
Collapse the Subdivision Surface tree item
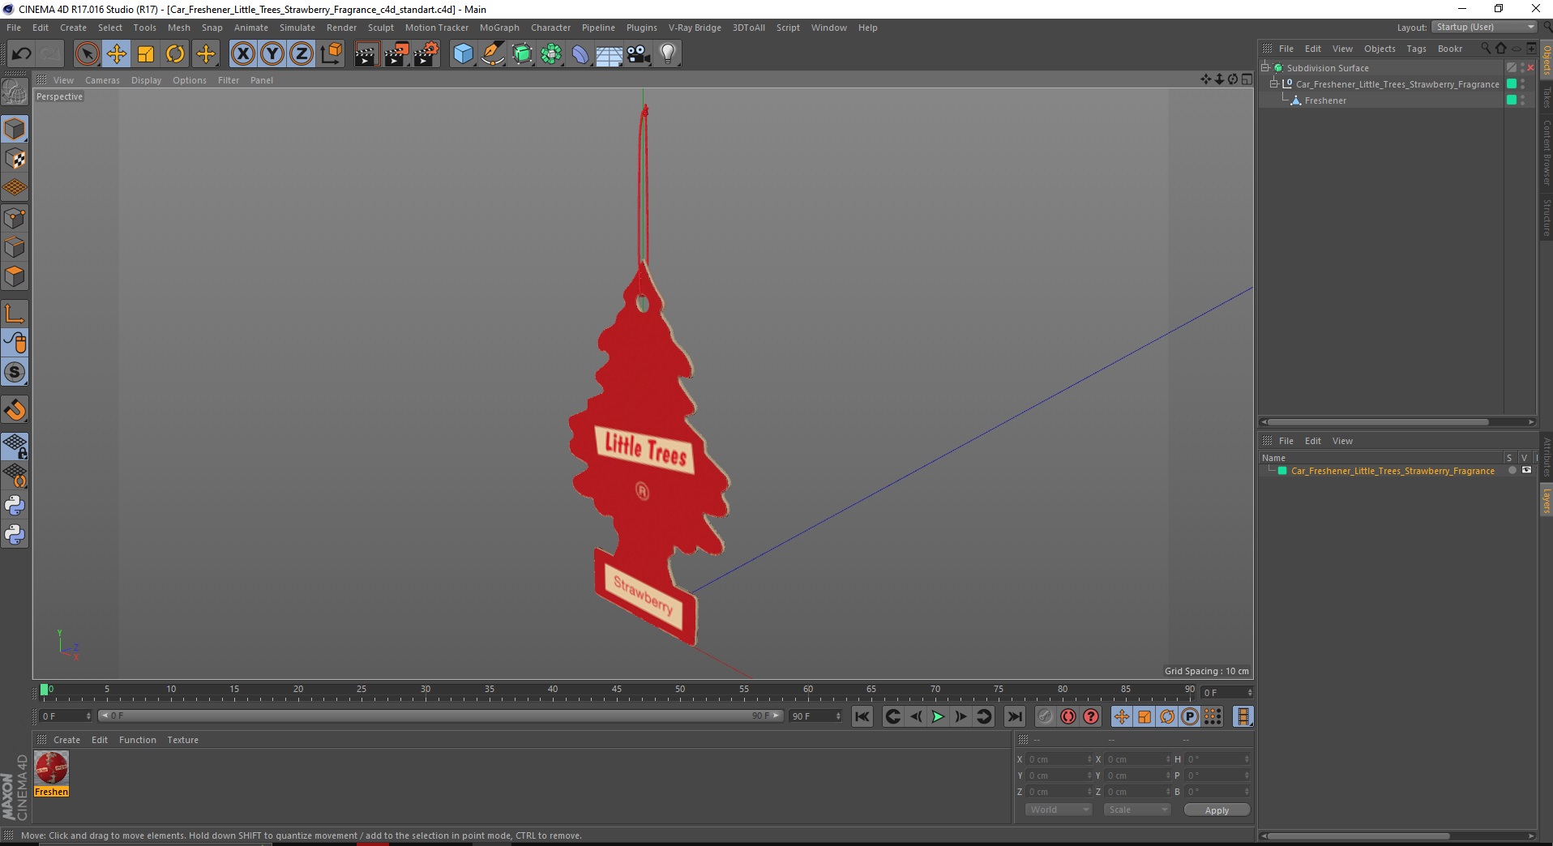(1265, 67)
